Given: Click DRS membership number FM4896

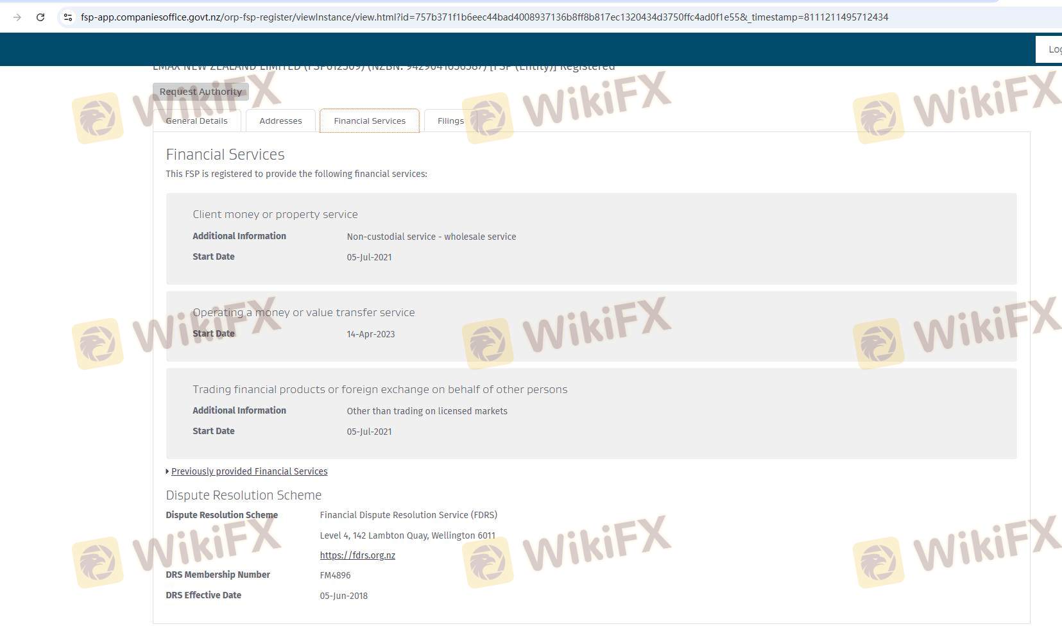Looking at the screenshot, I should pyautogui.click(x=335, y=575).
